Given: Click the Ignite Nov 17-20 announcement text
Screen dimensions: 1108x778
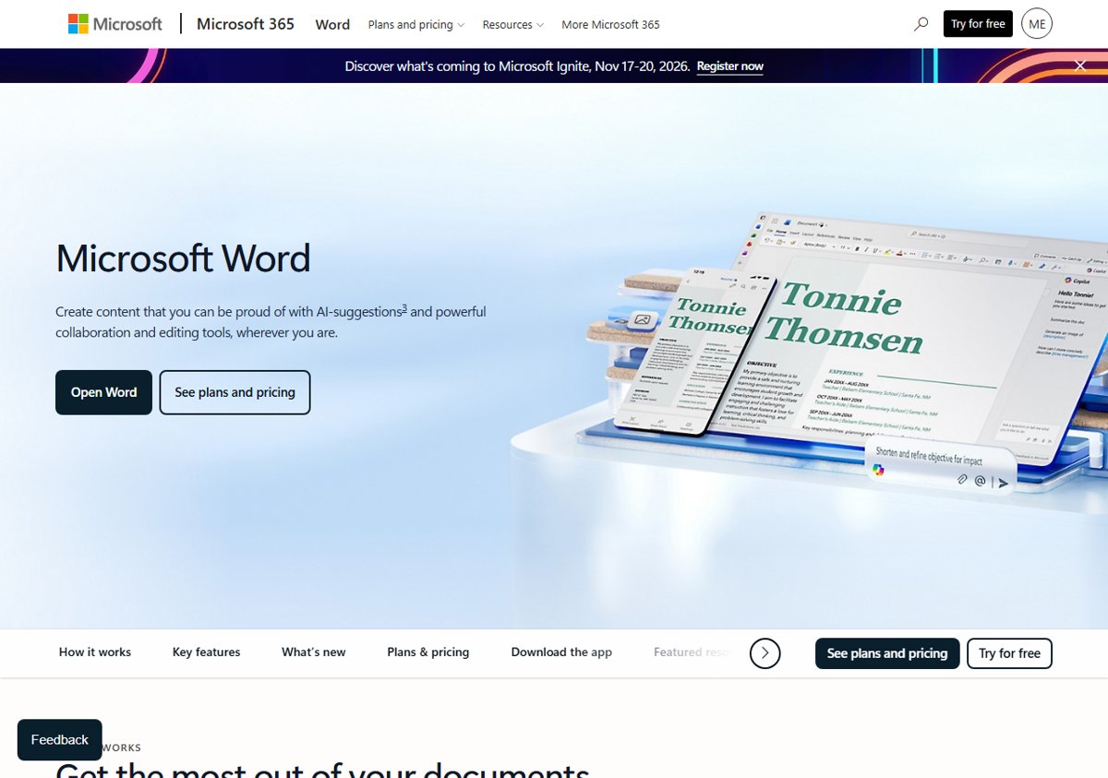Looking at the screenshot, I should (x=517, y=66).
